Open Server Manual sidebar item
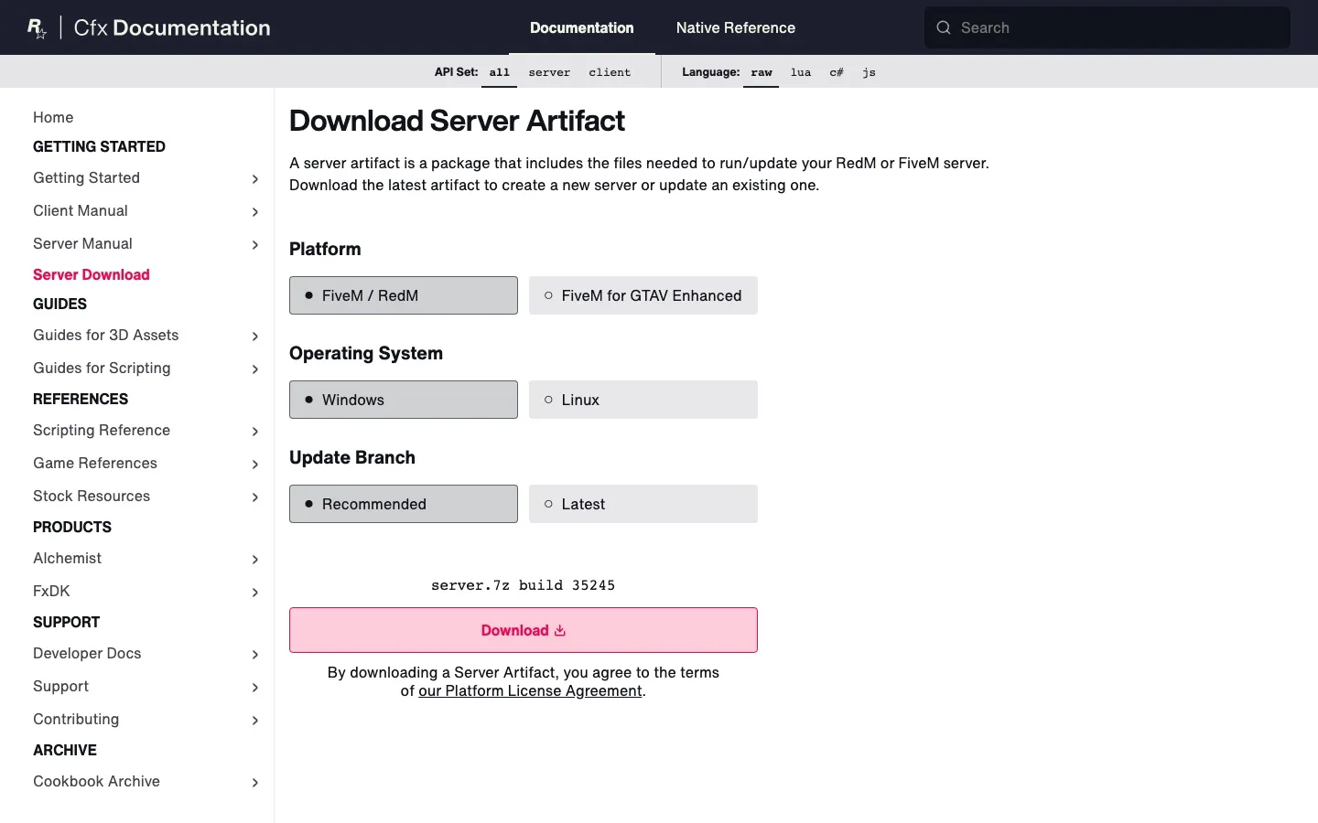 pos(83,243)
